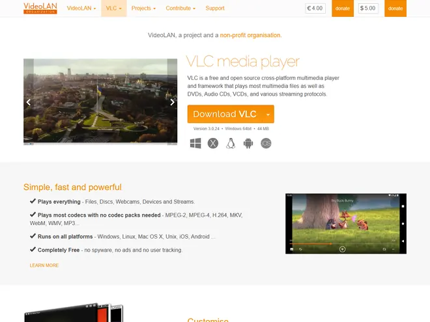This screenshot has width=430, height=322.
Task: Show next slide in the carousel
Action: click(x=172, y=102)
